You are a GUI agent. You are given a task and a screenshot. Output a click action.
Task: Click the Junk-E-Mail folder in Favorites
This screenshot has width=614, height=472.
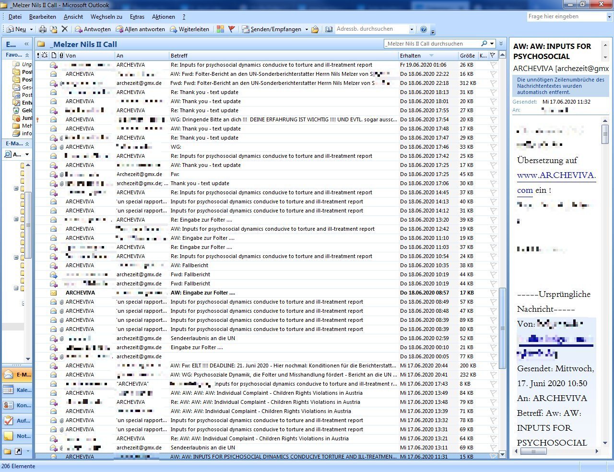tap(23, 118)
